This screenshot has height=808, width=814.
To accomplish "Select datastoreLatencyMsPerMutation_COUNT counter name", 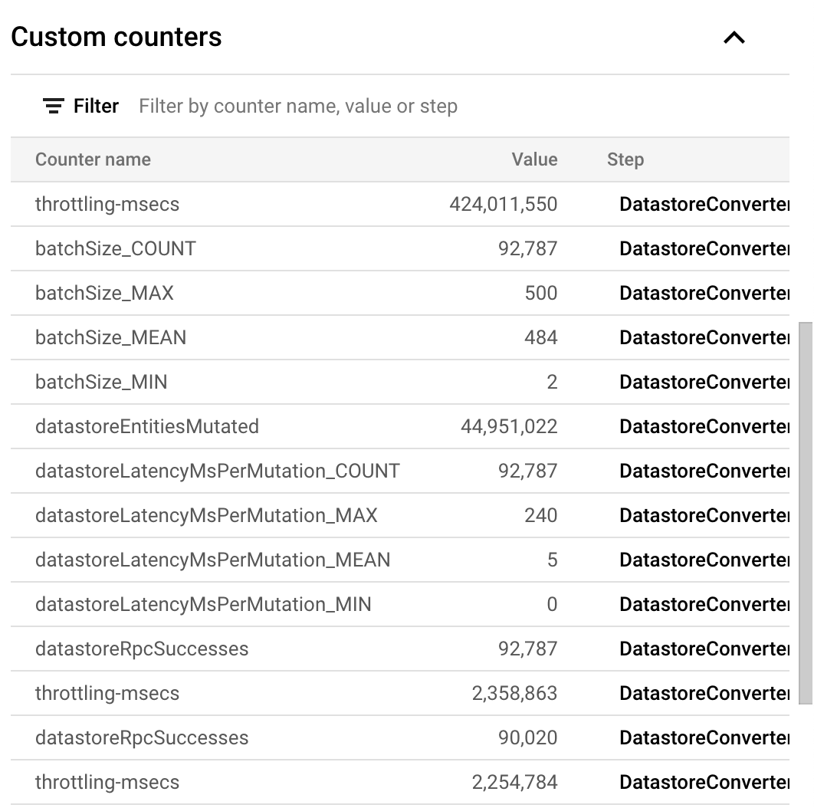I will click(x=218, y=471).
